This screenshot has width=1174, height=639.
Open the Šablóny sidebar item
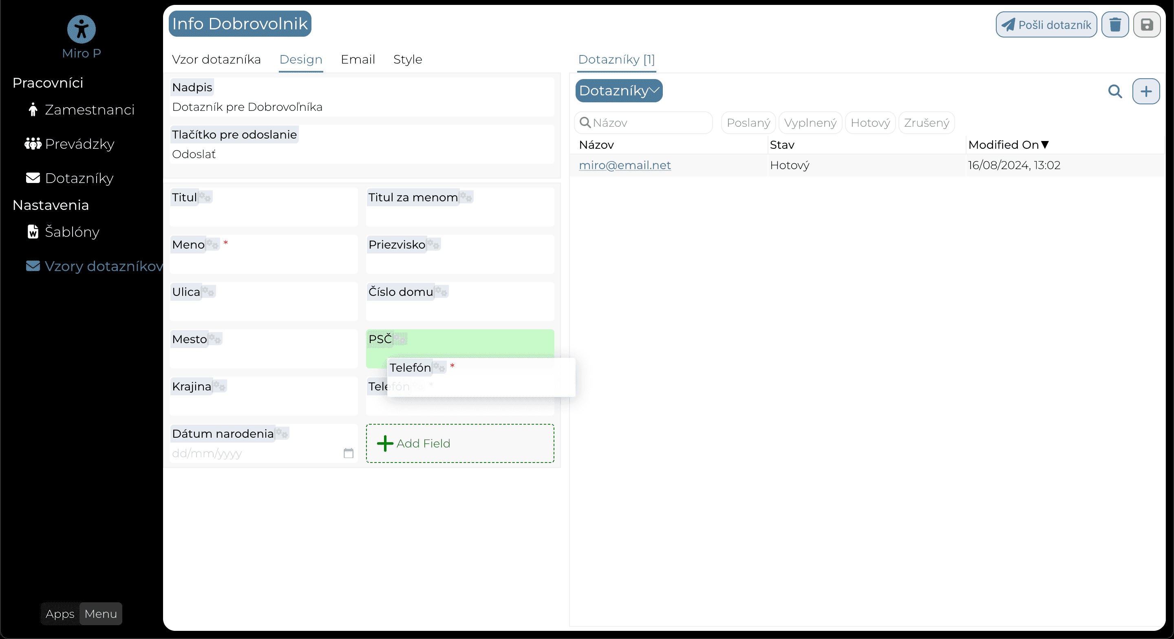[x=63, y=232]
